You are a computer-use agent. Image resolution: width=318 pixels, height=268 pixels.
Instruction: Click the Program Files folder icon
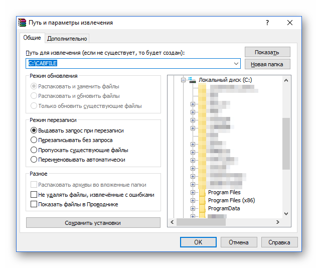[202, 192]
